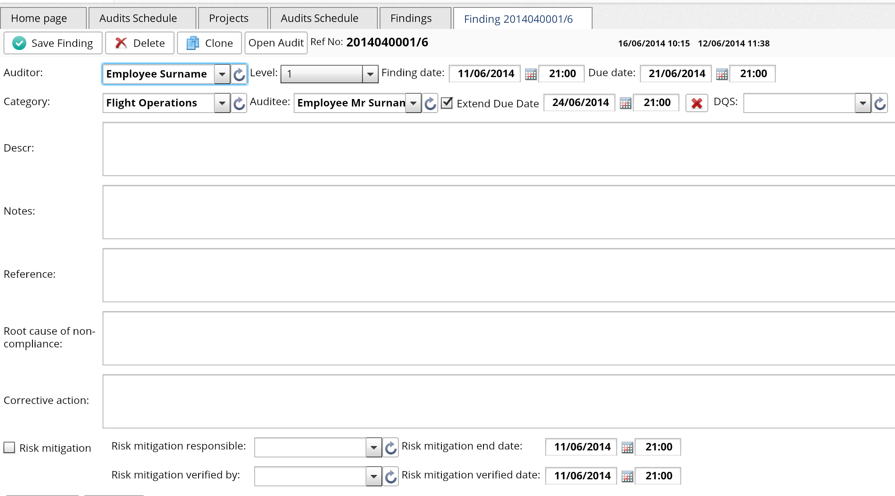Refresh the Risk mitigation responsible list

(x=391, y=447)
